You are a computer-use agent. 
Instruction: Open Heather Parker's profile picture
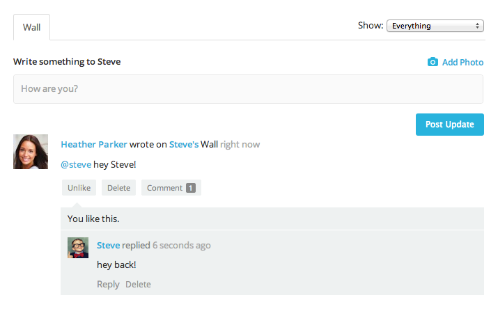click(31, 152)
